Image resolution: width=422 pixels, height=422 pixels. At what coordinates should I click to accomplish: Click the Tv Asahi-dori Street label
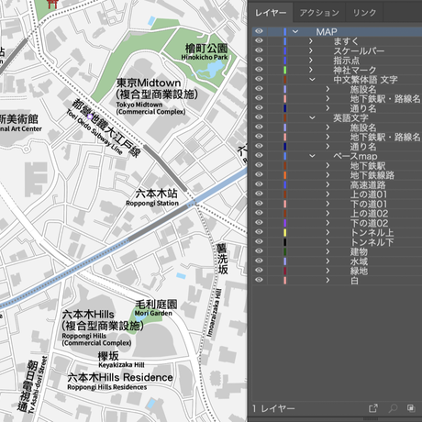[x=38, y=385]
